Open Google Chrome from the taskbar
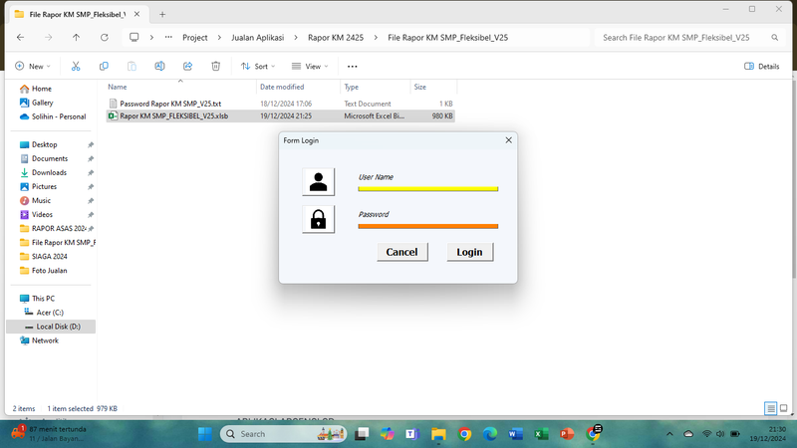The width and height of the screenshot is (797, 448). (464, 434)
